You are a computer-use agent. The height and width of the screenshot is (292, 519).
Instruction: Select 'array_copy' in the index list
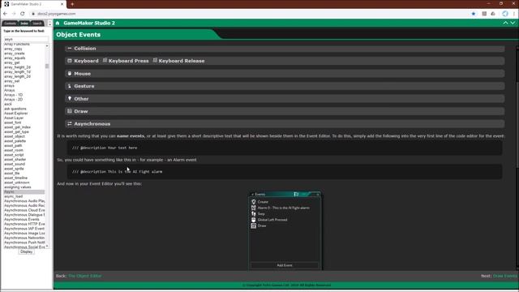tap(13, 49)
